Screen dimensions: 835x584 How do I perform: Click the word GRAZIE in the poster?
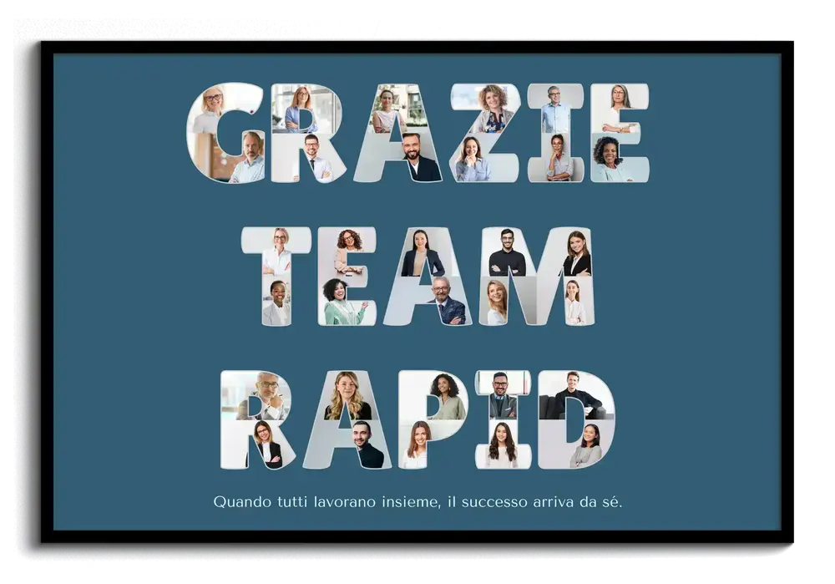(x=418, y=133)
